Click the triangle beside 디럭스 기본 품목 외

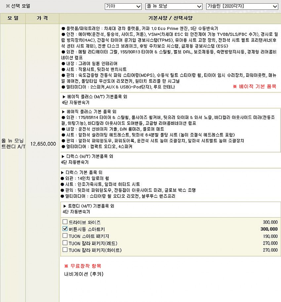pos(63,172)
